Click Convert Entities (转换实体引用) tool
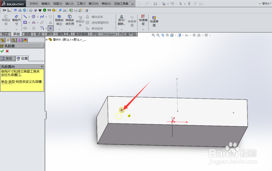Screen dimensions: 272x171 [x=70, y=20]
